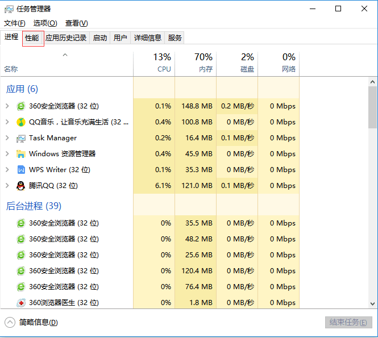This screenshot has height=338, width=378.
Task: Expand the WPS Writer entry
Action: [7, 170]
